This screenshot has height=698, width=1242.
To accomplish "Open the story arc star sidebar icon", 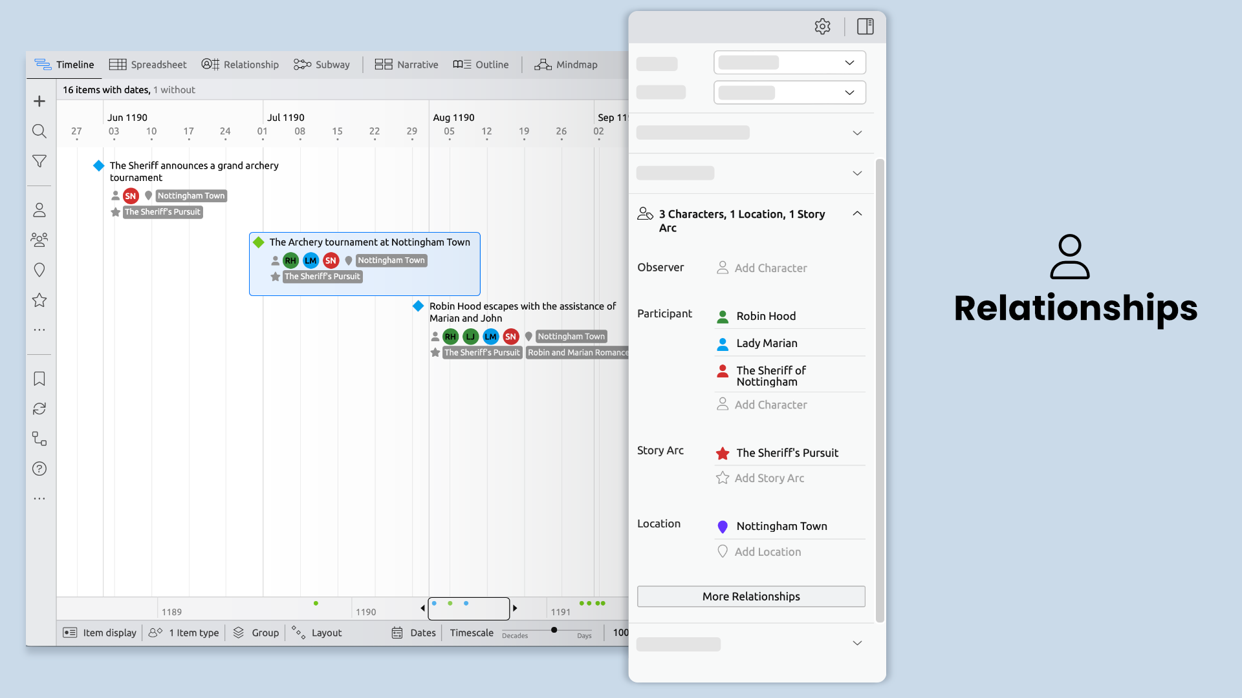I will tap(39, 300).
